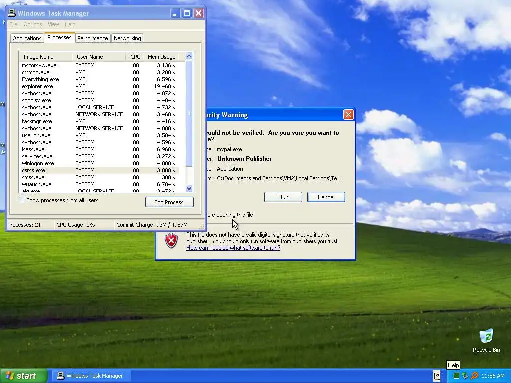Click the process list scrollbar thumb
The height and width of the screenshot is (383, 511).
(189, 113)
